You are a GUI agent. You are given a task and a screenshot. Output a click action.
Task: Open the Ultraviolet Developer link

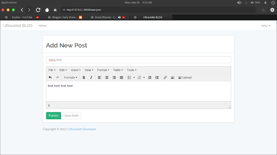[x=82, y=129]
